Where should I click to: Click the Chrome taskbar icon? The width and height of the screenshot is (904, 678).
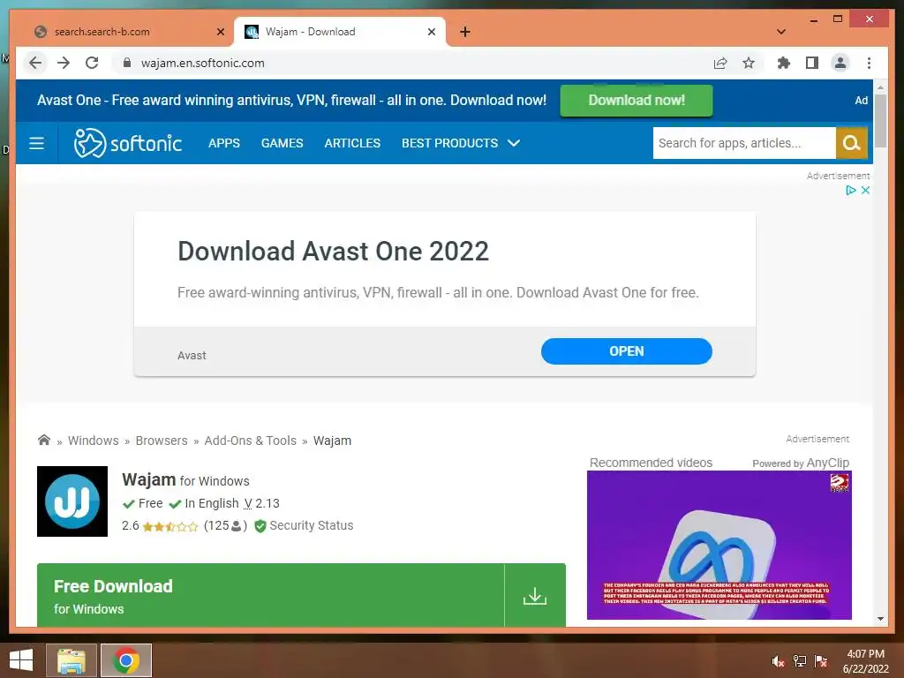(126, 660)
